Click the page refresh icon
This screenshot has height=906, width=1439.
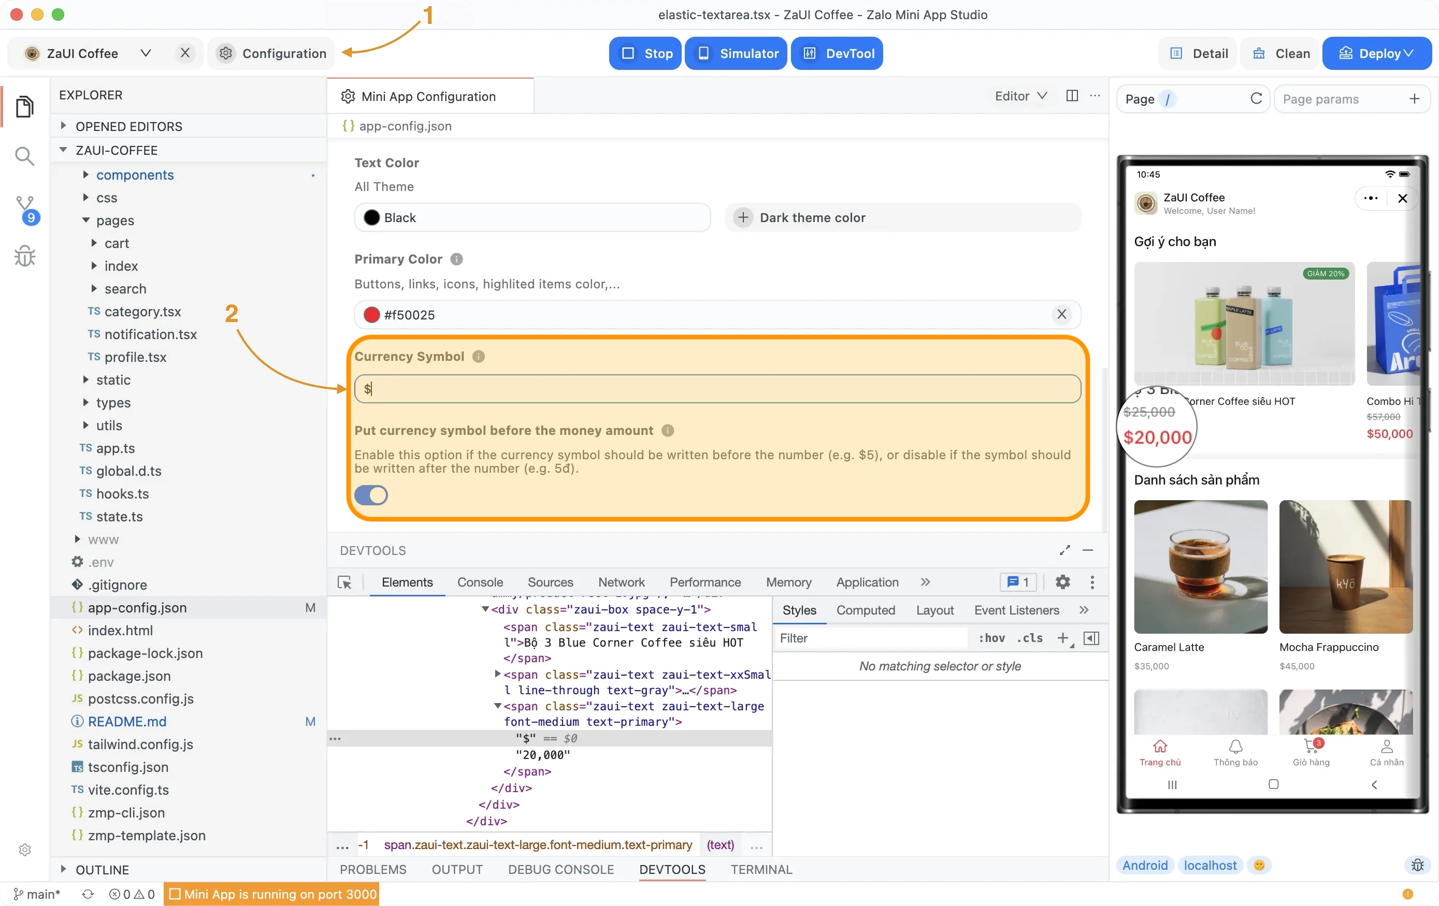[x=1257, y=98]
